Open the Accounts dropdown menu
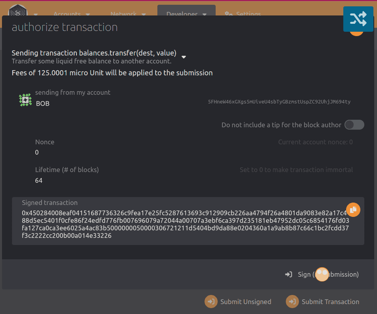 point(71,14)
